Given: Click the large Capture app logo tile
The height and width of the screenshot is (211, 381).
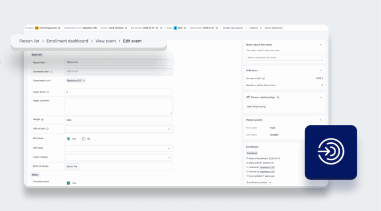Looking at the screenshot, I should (331, 152).
